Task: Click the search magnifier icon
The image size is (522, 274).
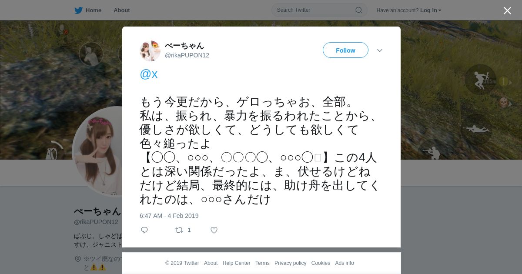Action: click(359, 10)
